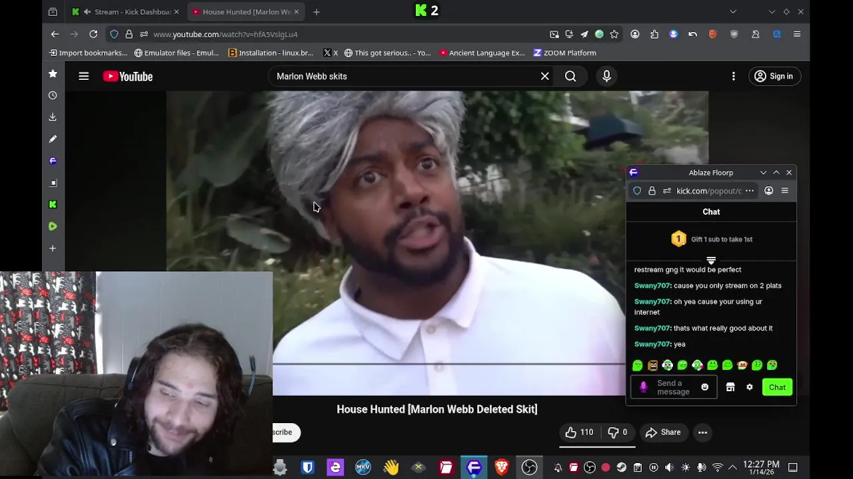Open the uBlock Origin shield extension
Viewport: 853px width, 479px height.
[x=734, y=34]
